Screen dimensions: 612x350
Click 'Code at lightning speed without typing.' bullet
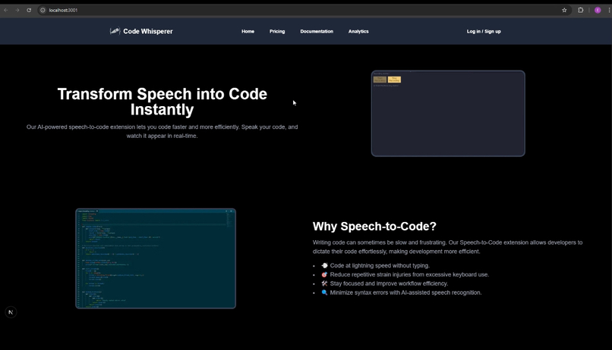click(x=380, y=265)
